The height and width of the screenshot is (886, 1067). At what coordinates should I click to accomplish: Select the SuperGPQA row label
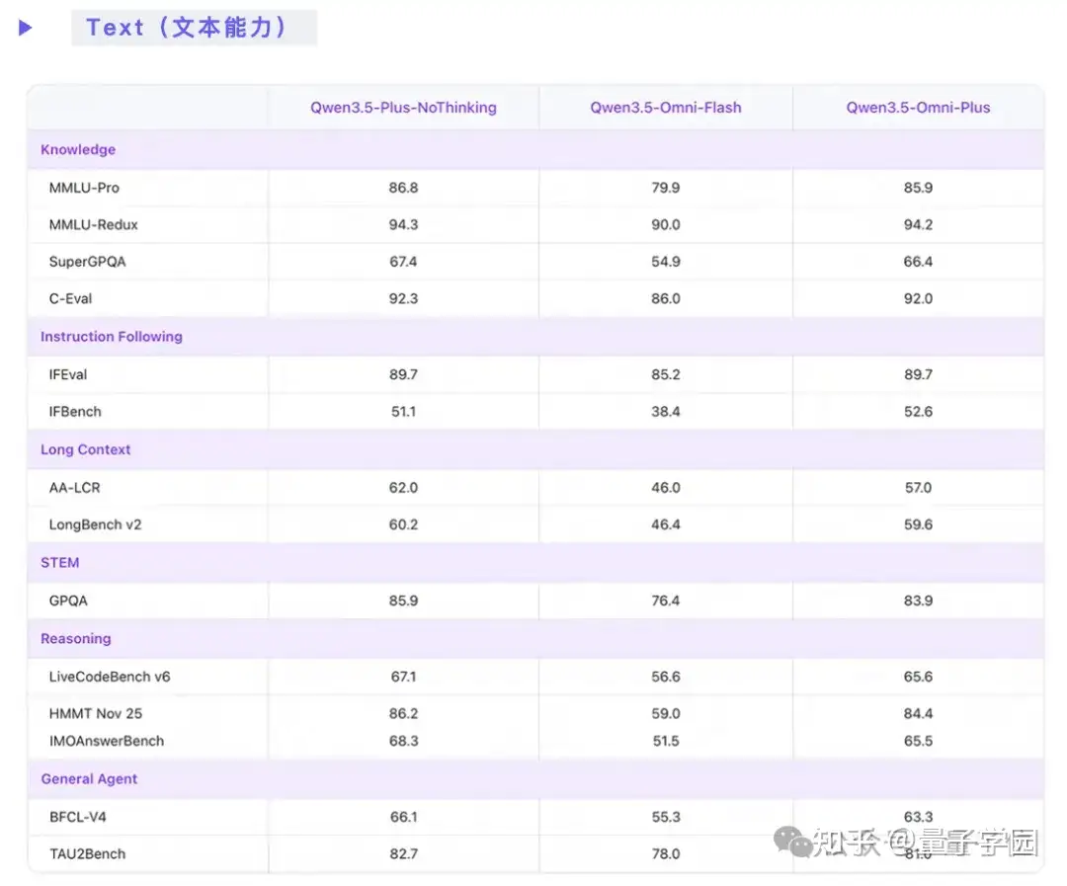pos(88,262)
